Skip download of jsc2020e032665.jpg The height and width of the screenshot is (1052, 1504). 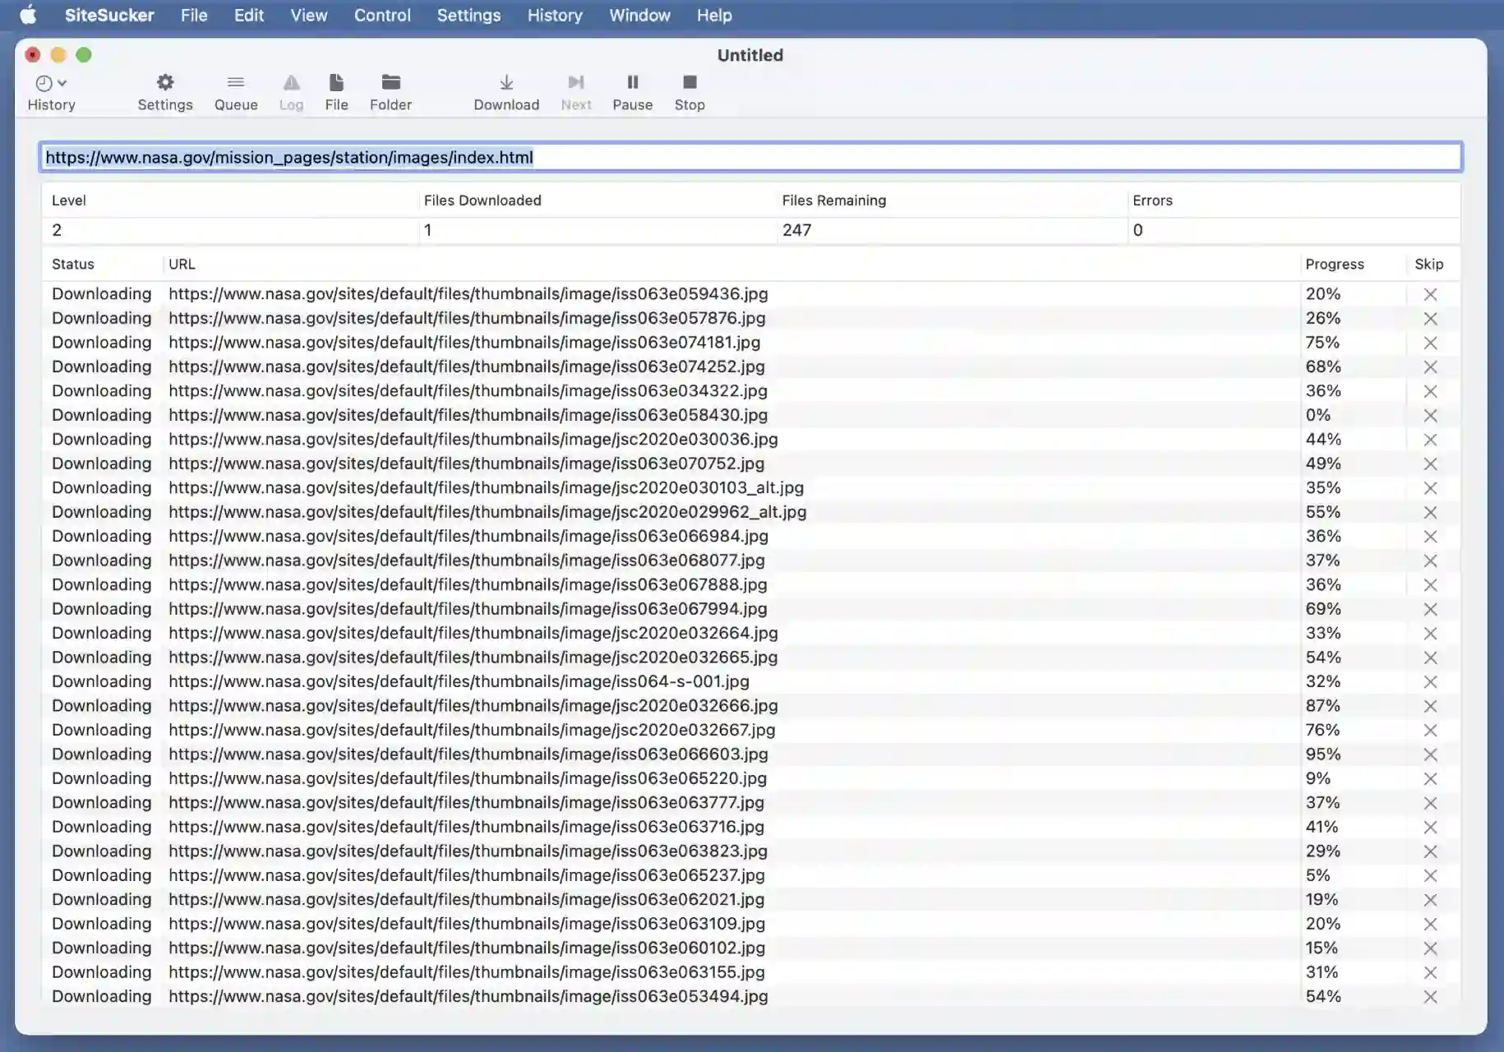pyautogui.click(x=1430, y=657)
